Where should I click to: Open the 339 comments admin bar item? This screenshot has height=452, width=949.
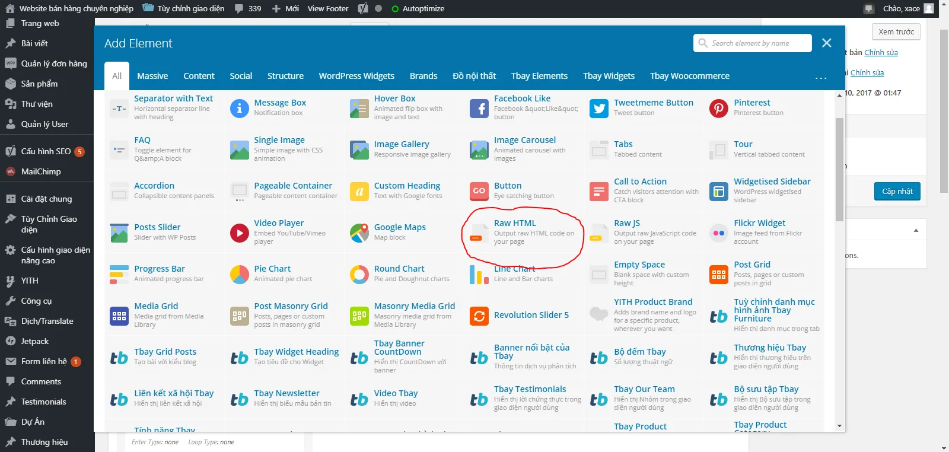coord(248,8)
